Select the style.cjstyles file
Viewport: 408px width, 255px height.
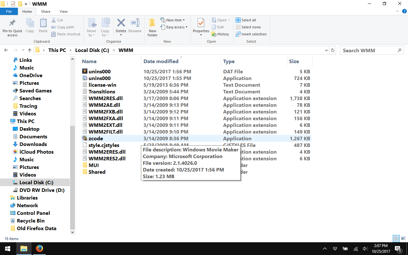[x=104, y=145]
